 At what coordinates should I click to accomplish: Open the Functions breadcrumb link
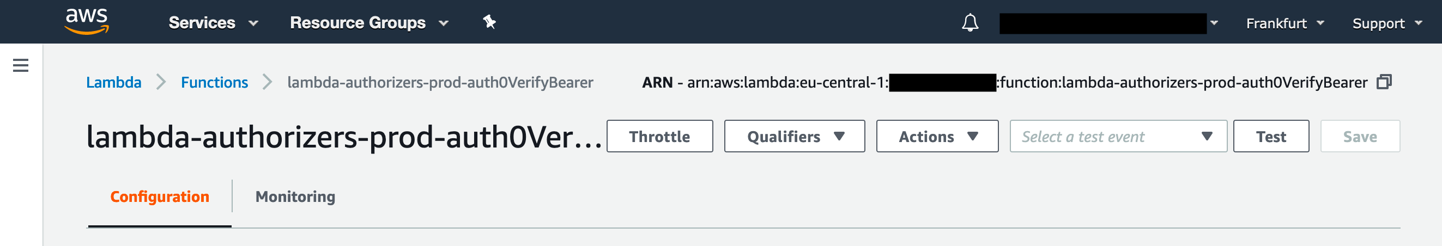(214, 83)
